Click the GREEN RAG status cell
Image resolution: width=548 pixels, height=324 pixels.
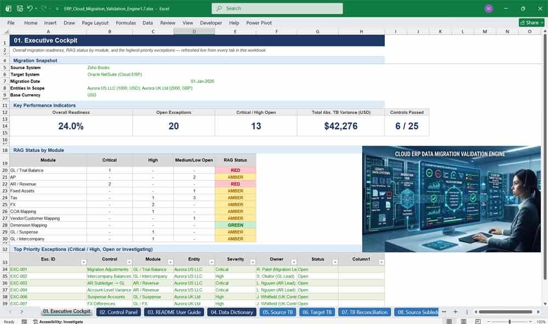[235, 225]
